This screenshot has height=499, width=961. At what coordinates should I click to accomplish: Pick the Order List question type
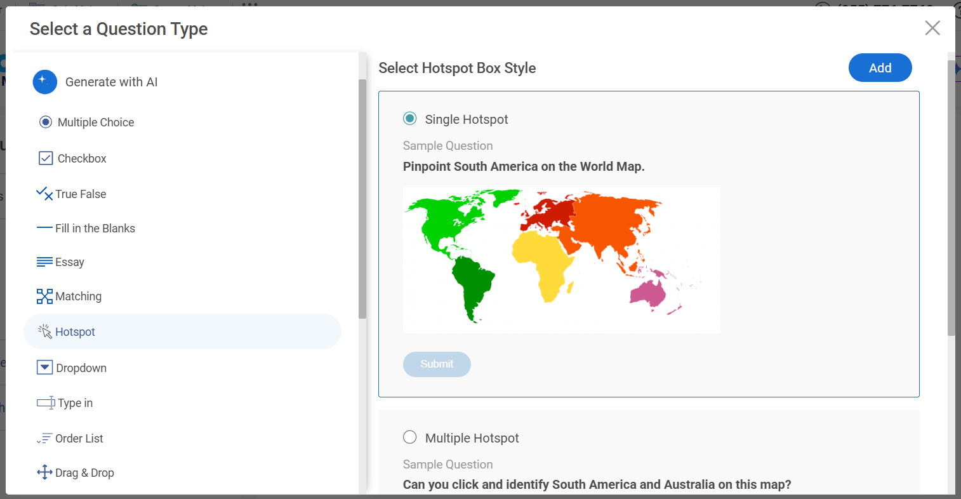[79, 438]
